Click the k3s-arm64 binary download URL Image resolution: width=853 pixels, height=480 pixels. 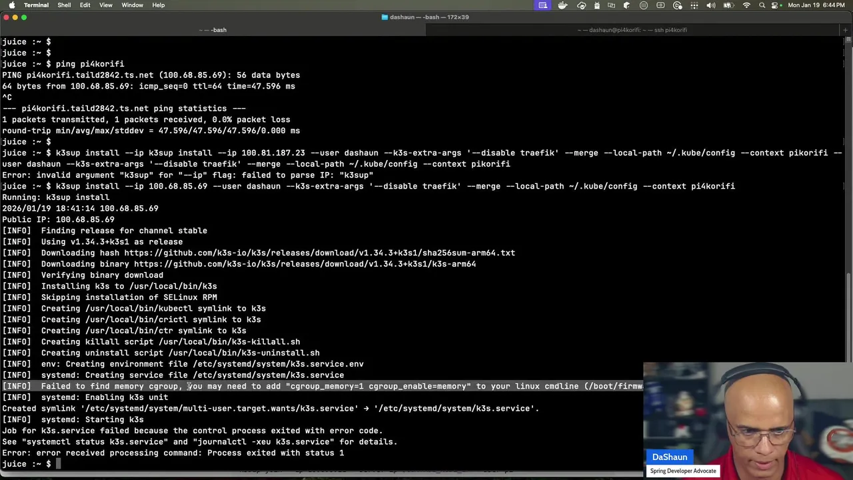[x=305, y=264]
